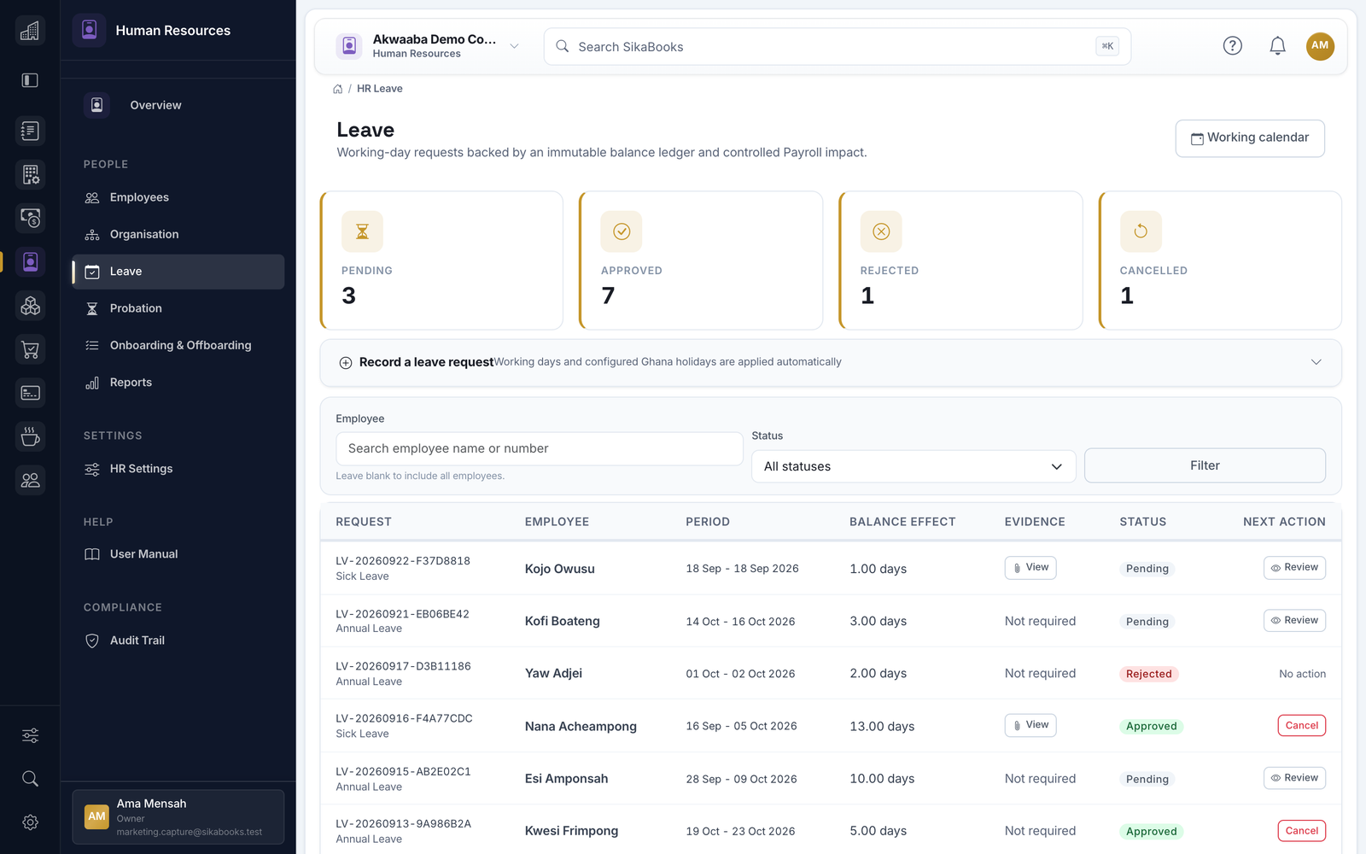Click the plus icon beside Record a leave request

tap(346, 363)
